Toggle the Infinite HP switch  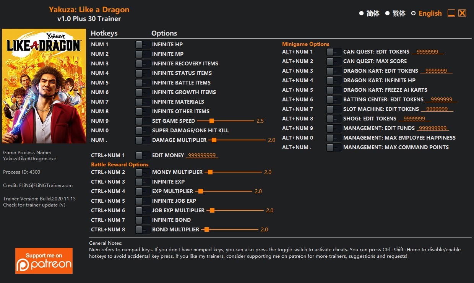[143, 44]
